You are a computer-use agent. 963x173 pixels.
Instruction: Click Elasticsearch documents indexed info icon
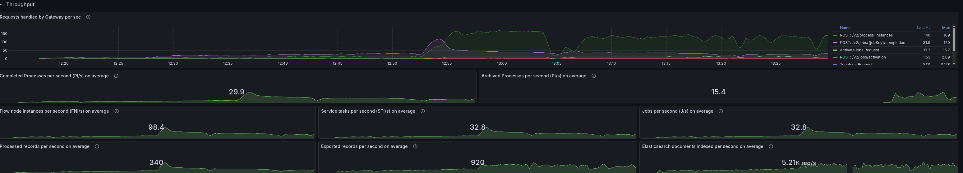pyautogui.click(x=771, y=147)
